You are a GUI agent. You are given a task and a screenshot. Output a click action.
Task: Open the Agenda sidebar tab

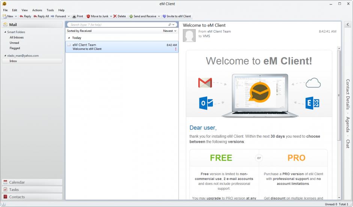pyautogui.click(x=348, y=124)
